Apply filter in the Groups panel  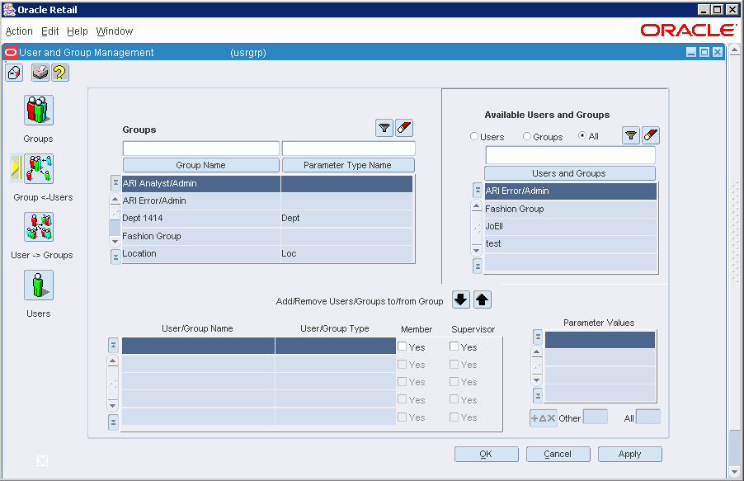(x=384, y=128)
